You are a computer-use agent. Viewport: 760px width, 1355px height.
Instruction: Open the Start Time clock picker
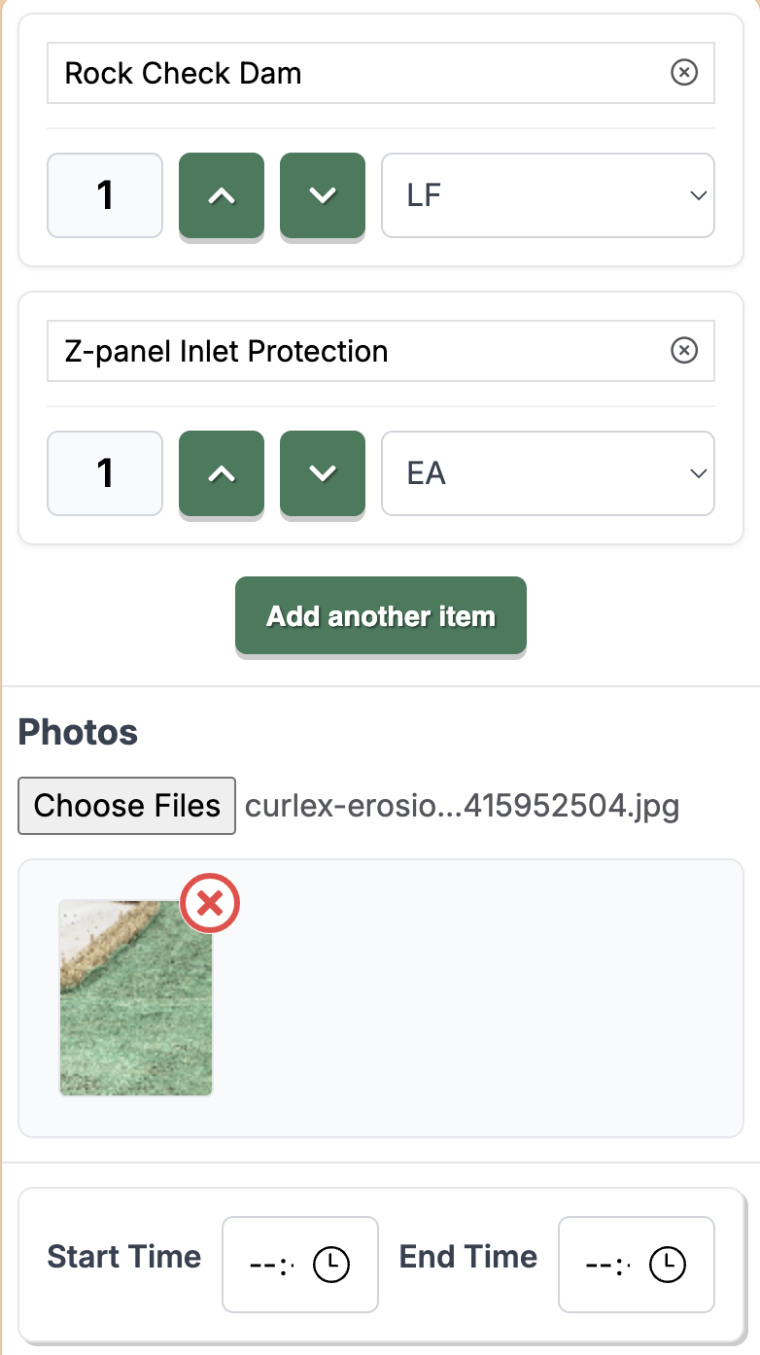pos(329,1264)
